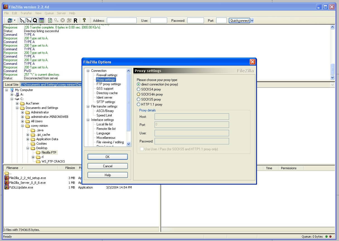Select Firewall settings in options tree
339x241 pixels.
[107, 75]
